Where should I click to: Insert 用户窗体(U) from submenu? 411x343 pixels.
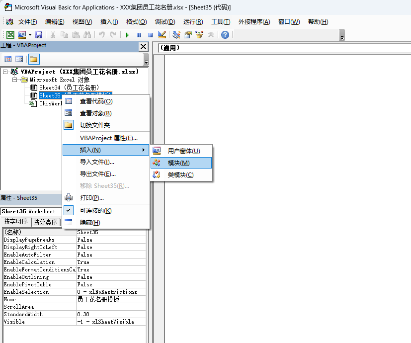(181, 151)
